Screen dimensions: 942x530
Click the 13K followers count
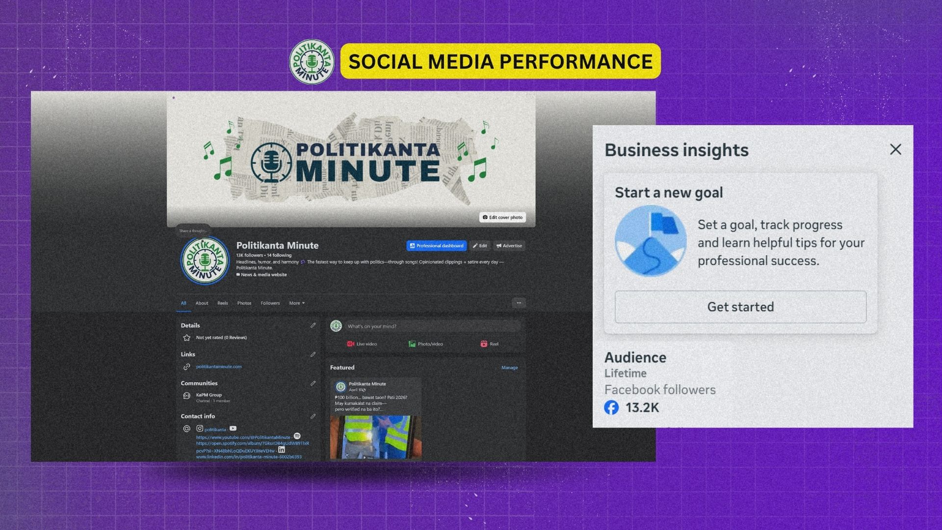pyautogui.click(x=249, y=255)
